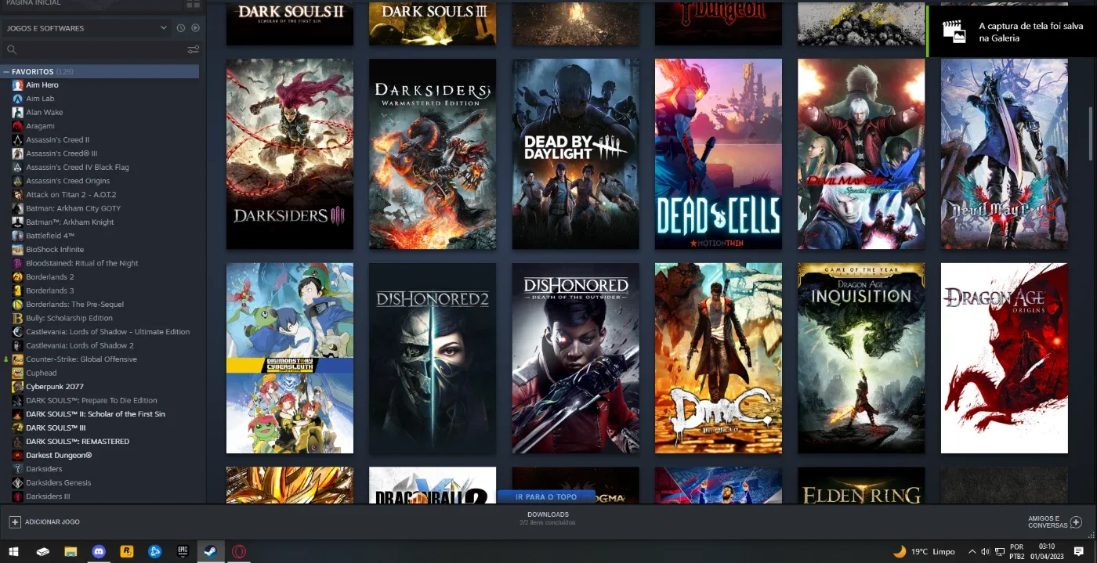Click Adicionar Jogo label
1097x563 pixels.
tap(52, 521)
